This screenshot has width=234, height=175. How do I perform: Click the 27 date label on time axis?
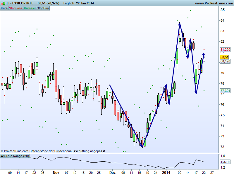tap(212, 173)
